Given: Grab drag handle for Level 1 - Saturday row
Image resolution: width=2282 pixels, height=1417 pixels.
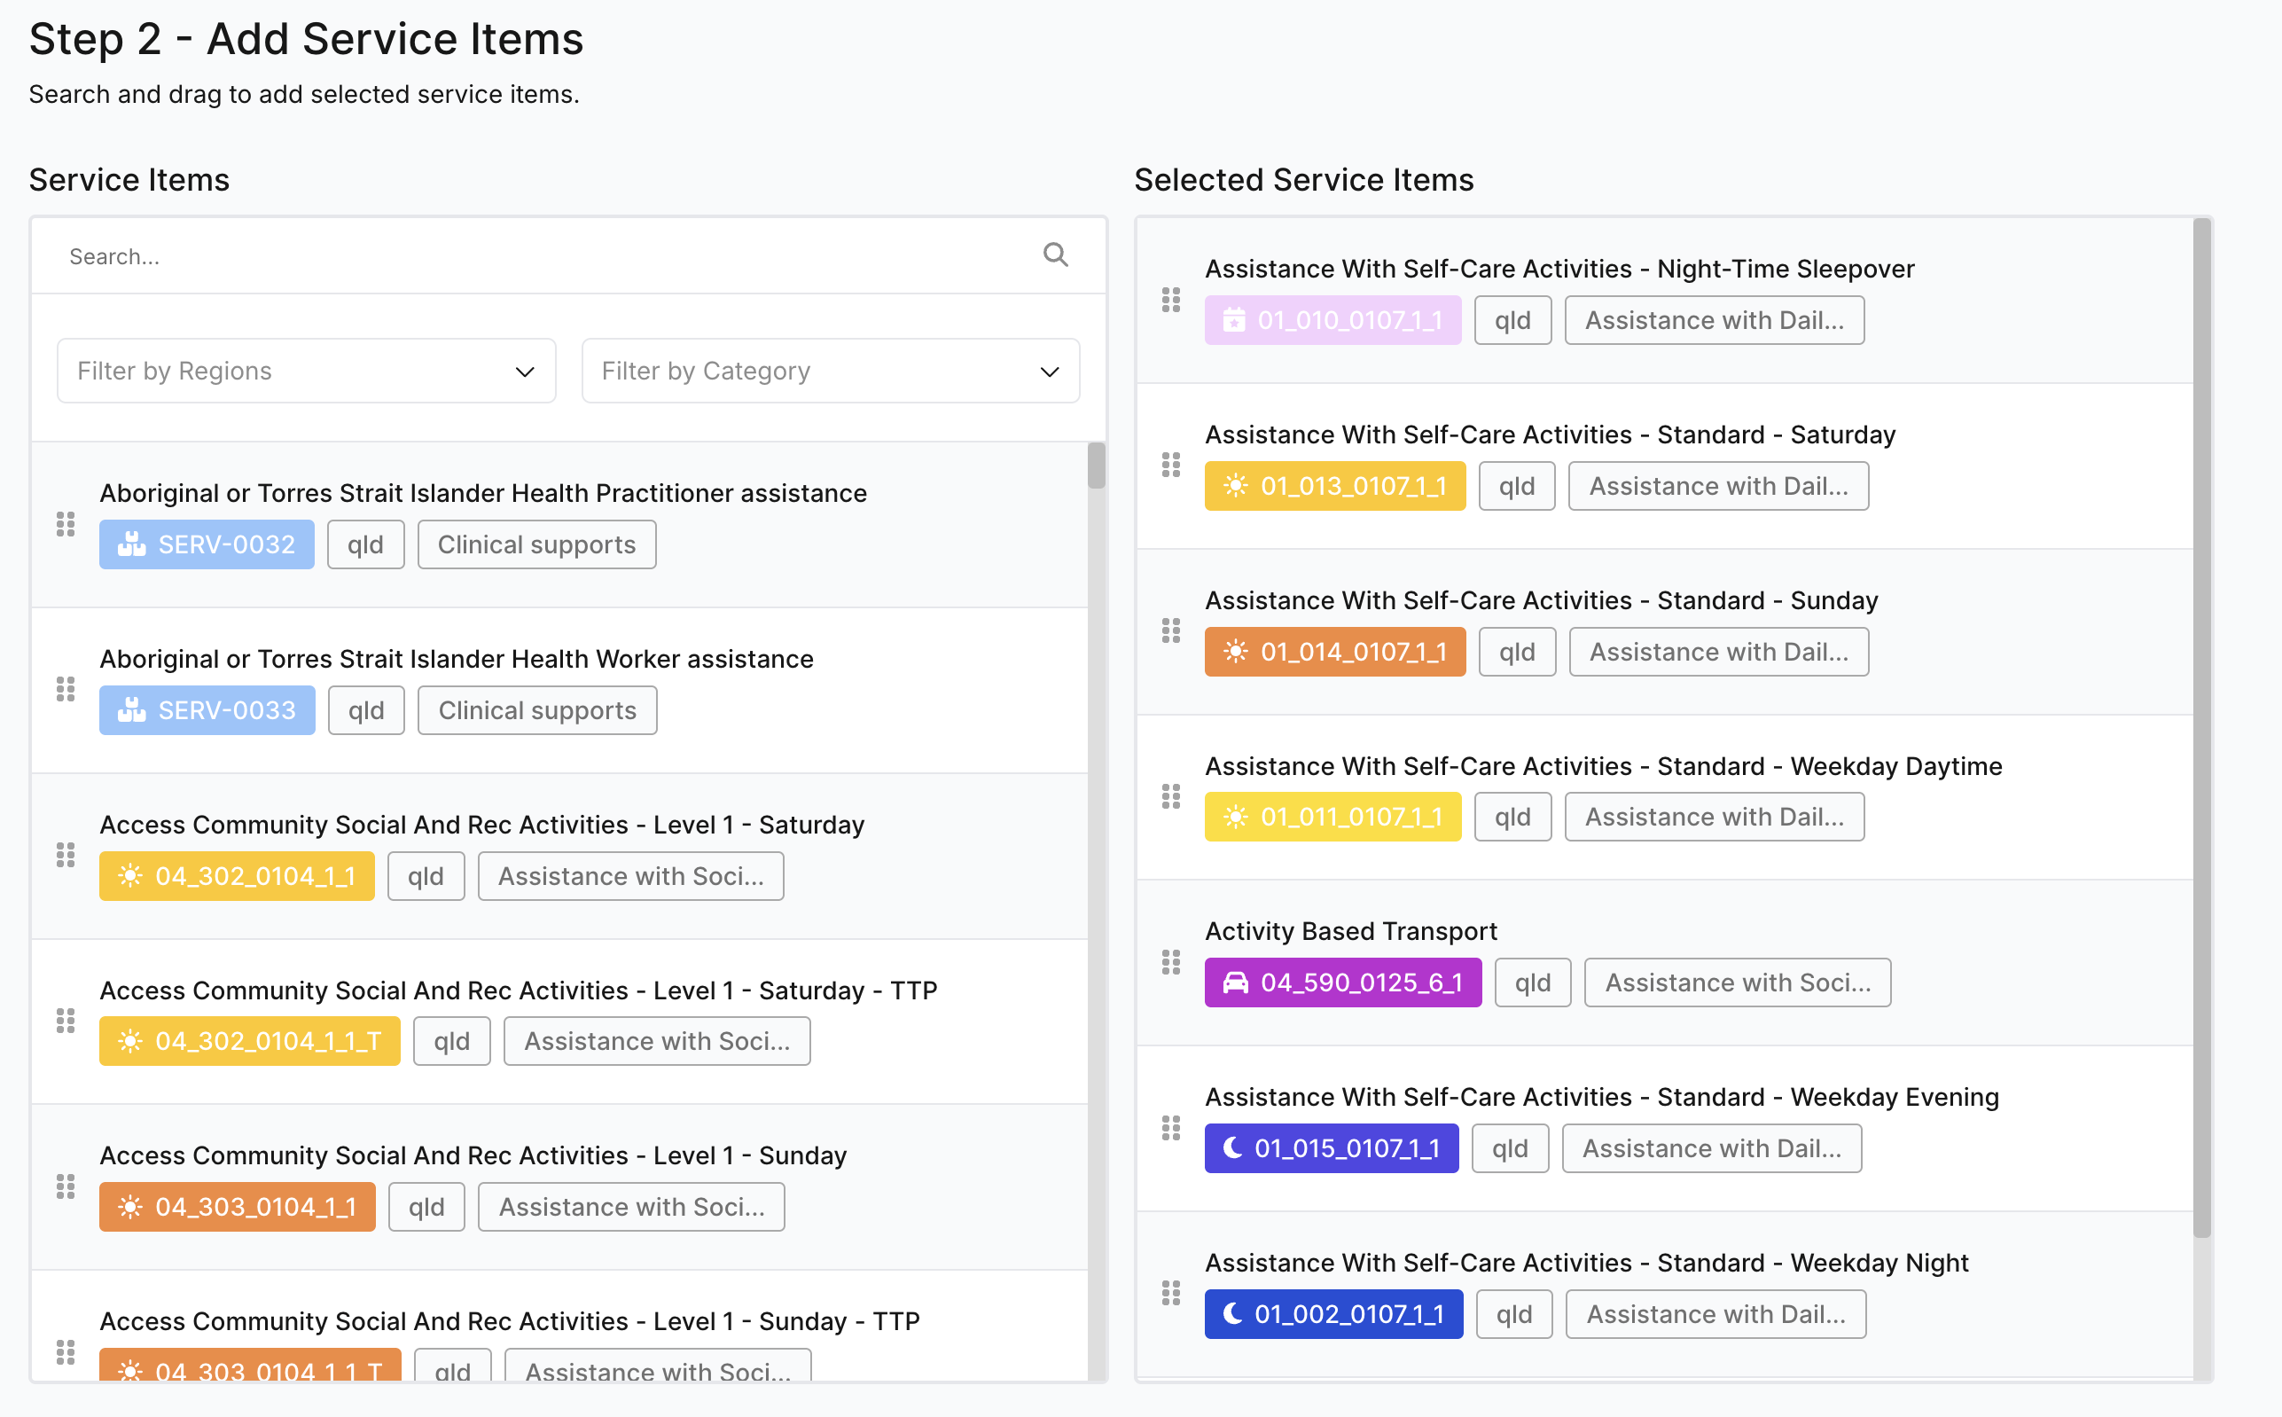Looking at the screenshot, I should [x=66, y=856].
